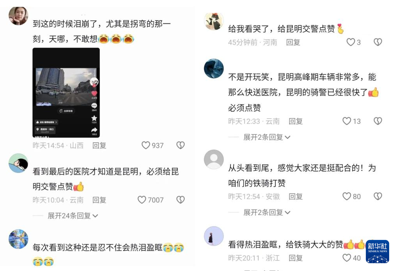Screen dimensions: 397x271
Task: Like the comment with 937 likes
Action: pyautogui.click(x=146, y=145)
